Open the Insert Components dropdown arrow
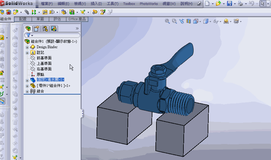The height and width of the screenshot is (160, 271). (x=21, y=12)
